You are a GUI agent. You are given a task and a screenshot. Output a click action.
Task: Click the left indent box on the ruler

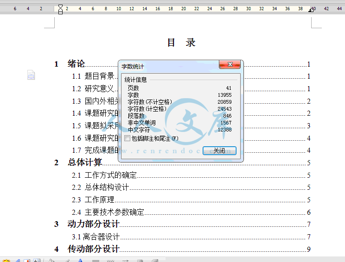point(60,13)
